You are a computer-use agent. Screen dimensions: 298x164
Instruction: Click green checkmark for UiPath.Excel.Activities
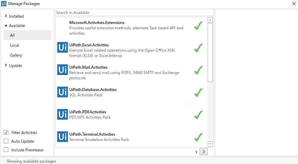coord(198,48)
